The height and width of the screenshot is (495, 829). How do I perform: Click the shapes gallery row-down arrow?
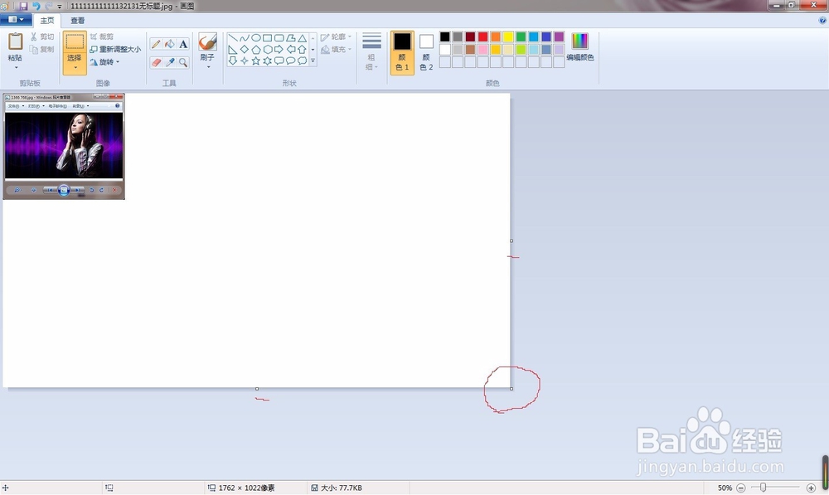(x=313, y=50)
